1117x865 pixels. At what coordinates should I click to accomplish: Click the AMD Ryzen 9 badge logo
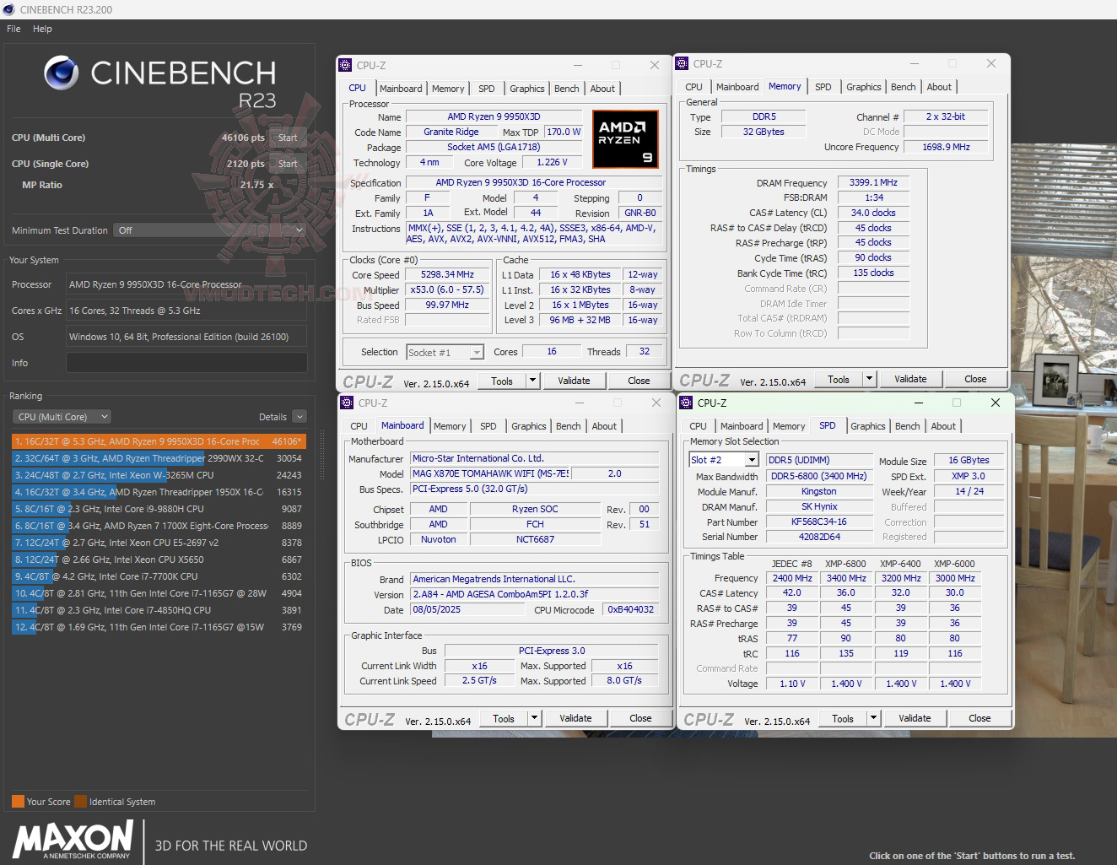point(625,138)
